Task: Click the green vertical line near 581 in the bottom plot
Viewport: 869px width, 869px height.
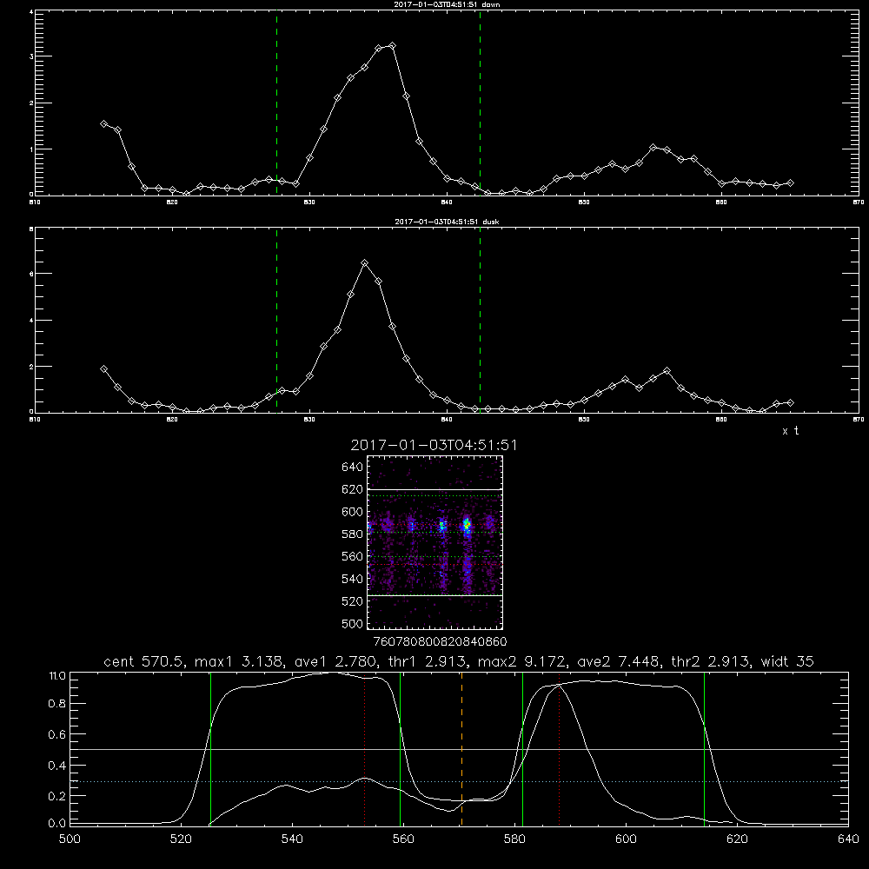Action: (x=522, y=748)
